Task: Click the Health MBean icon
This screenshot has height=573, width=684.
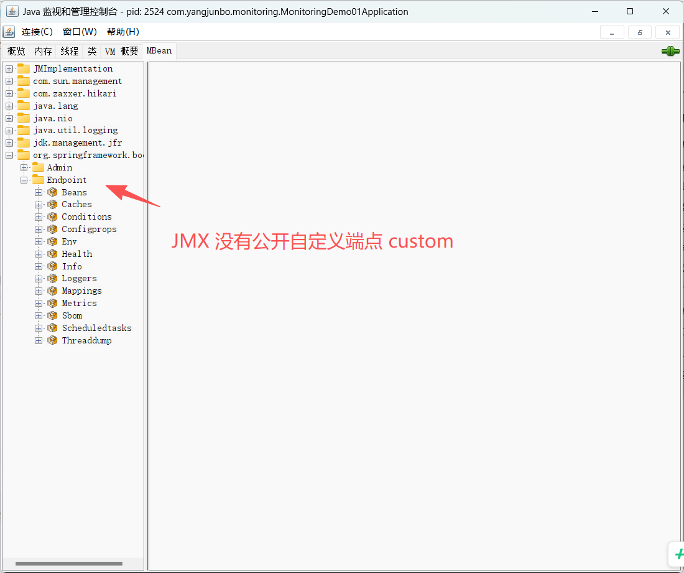Action: pos(52,254)
